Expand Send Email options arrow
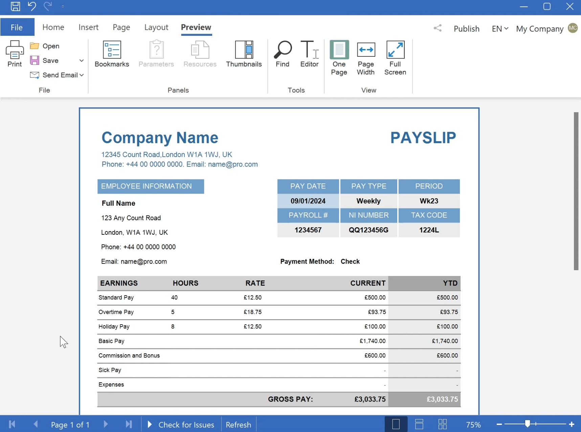The width and height of the screenshot is (581, 432). tap(82, 75)
